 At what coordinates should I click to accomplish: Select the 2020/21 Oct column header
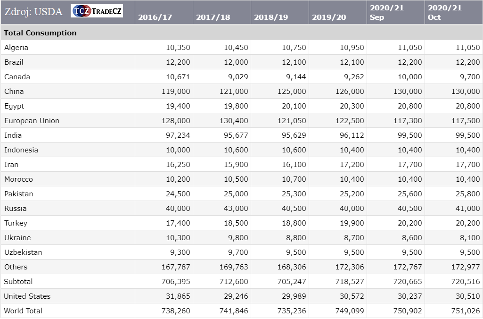click(x=444, y=13)
